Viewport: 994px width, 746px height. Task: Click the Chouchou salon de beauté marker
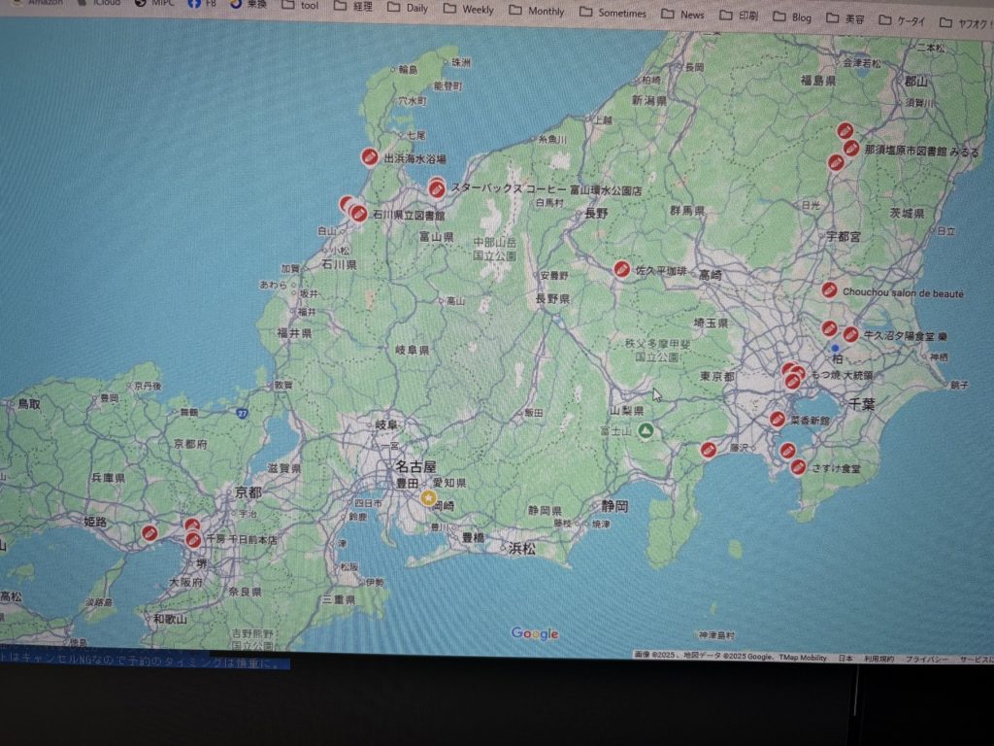[x=829, y=289]
